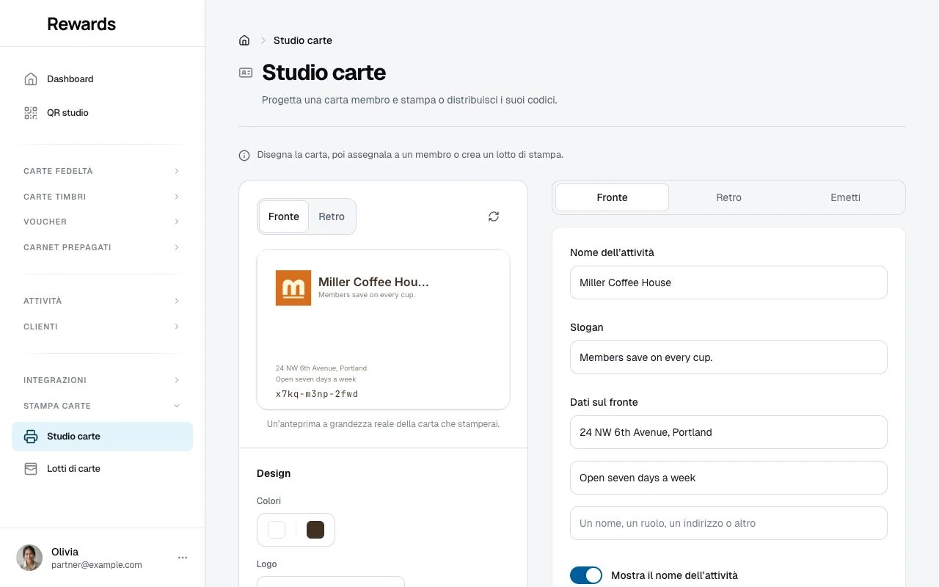
Task: Toggle Mostra il nome dell'attività switch
Action: point(586,575)
